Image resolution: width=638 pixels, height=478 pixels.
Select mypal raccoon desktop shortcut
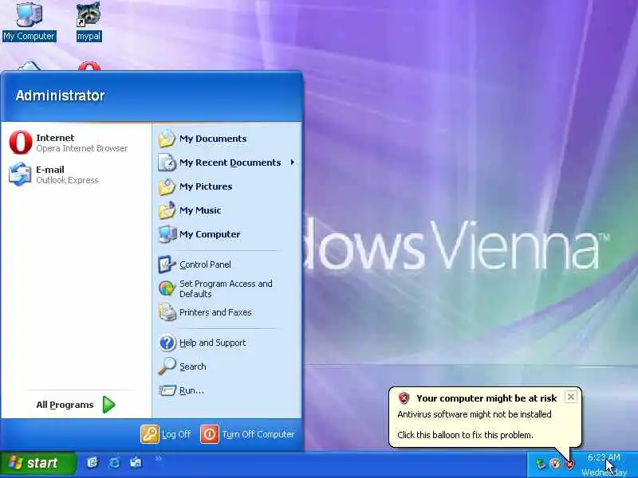click(x=89, y=22)
